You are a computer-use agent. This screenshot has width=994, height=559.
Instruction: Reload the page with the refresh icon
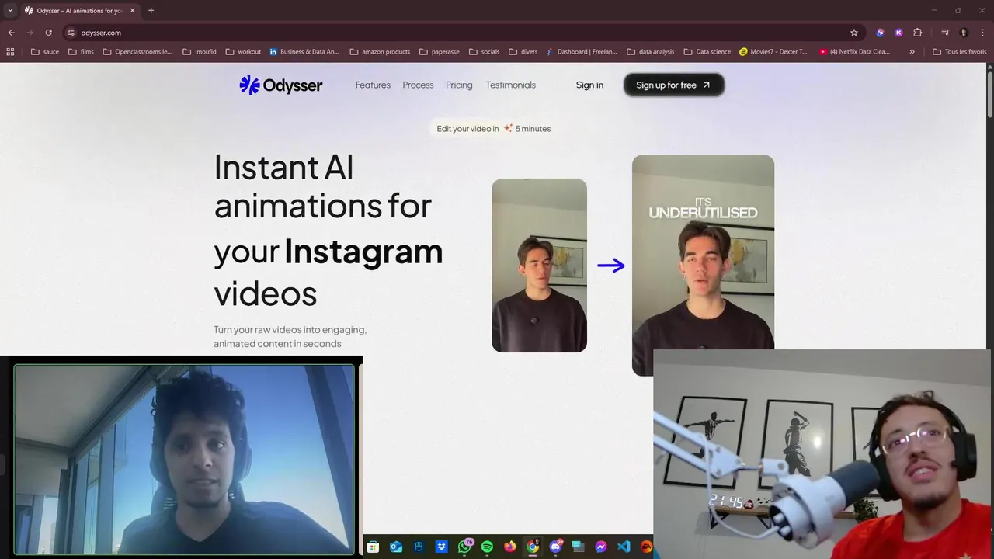tap(48, 33)
